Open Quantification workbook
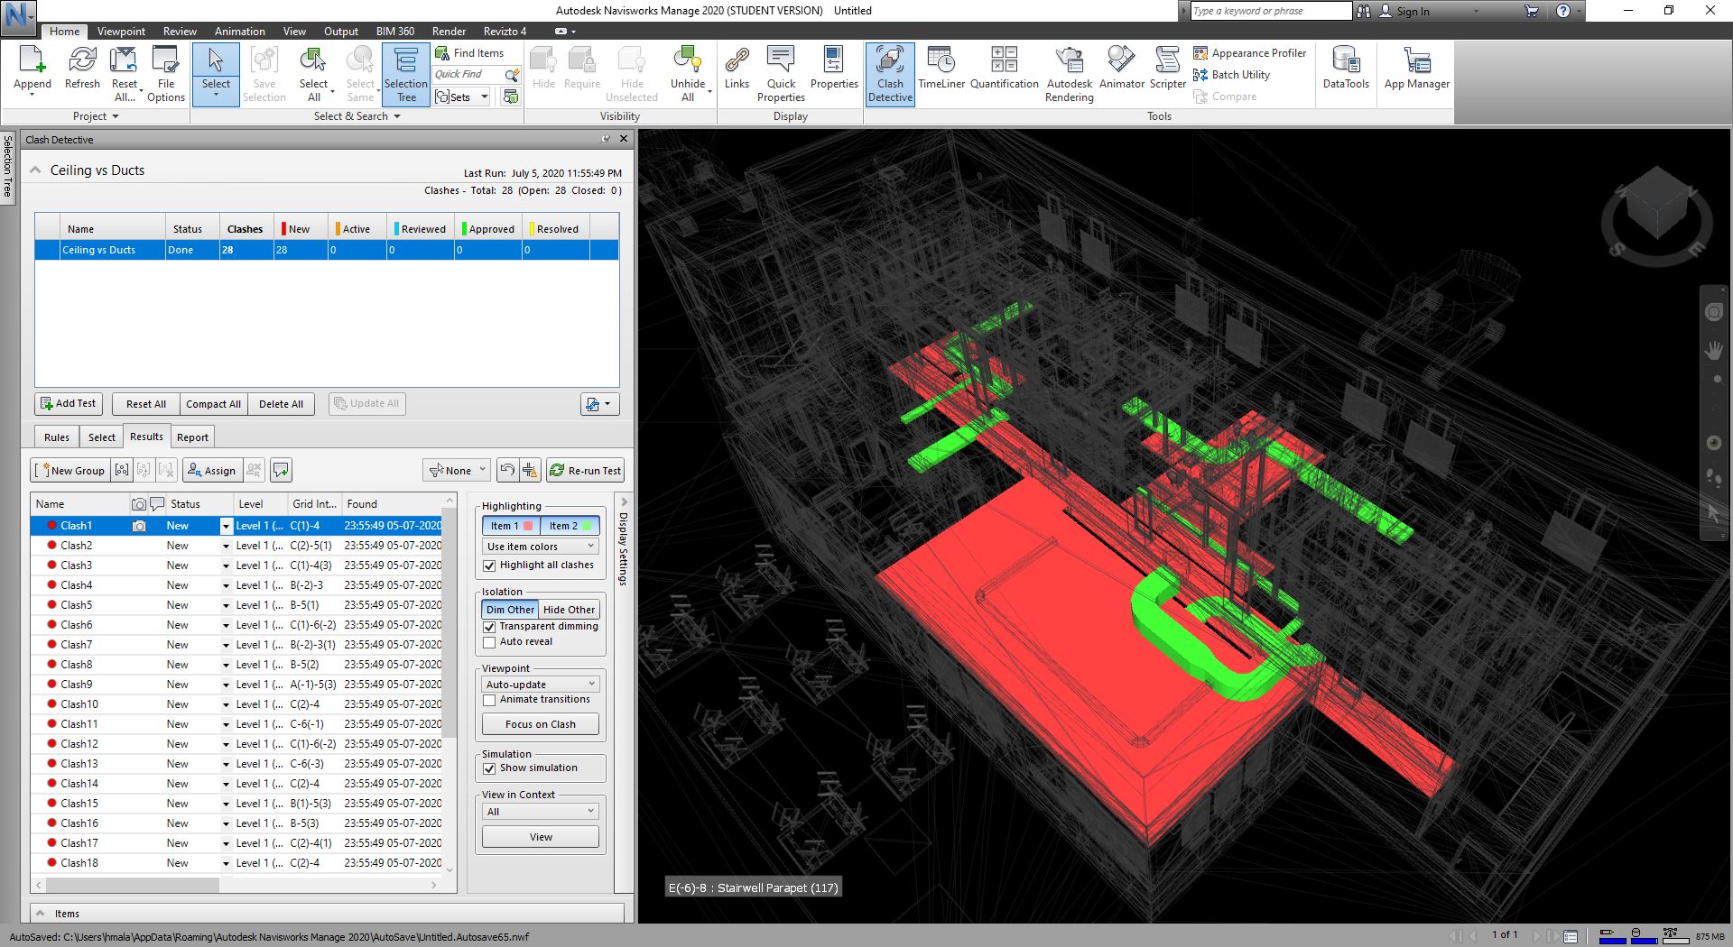This screenshot has height=947, width=1733. (1005, 70)
